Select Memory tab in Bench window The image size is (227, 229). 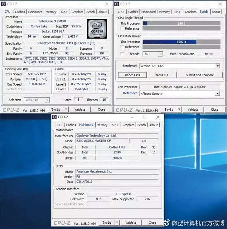point(164,12)
